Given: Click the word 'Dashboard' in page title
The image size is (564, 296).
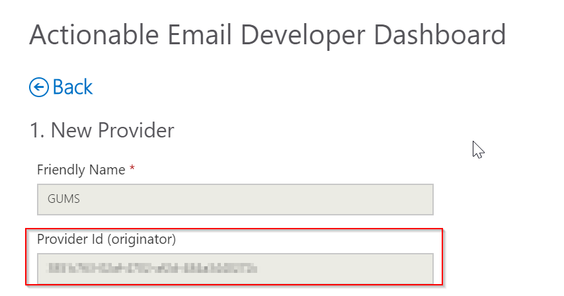Looking at the screenshot, I should (440, 34).
